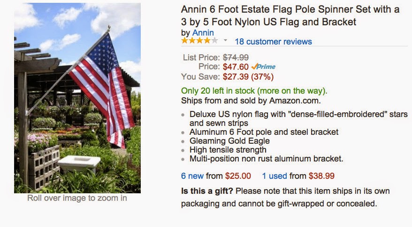Click the four-star rating icons
412x227 pixels.
199,41
